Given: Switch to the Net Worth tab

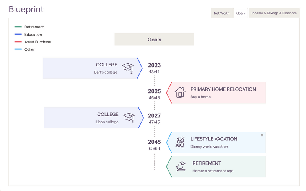Looking at the screenshot, I should click(x=221, y=13).
